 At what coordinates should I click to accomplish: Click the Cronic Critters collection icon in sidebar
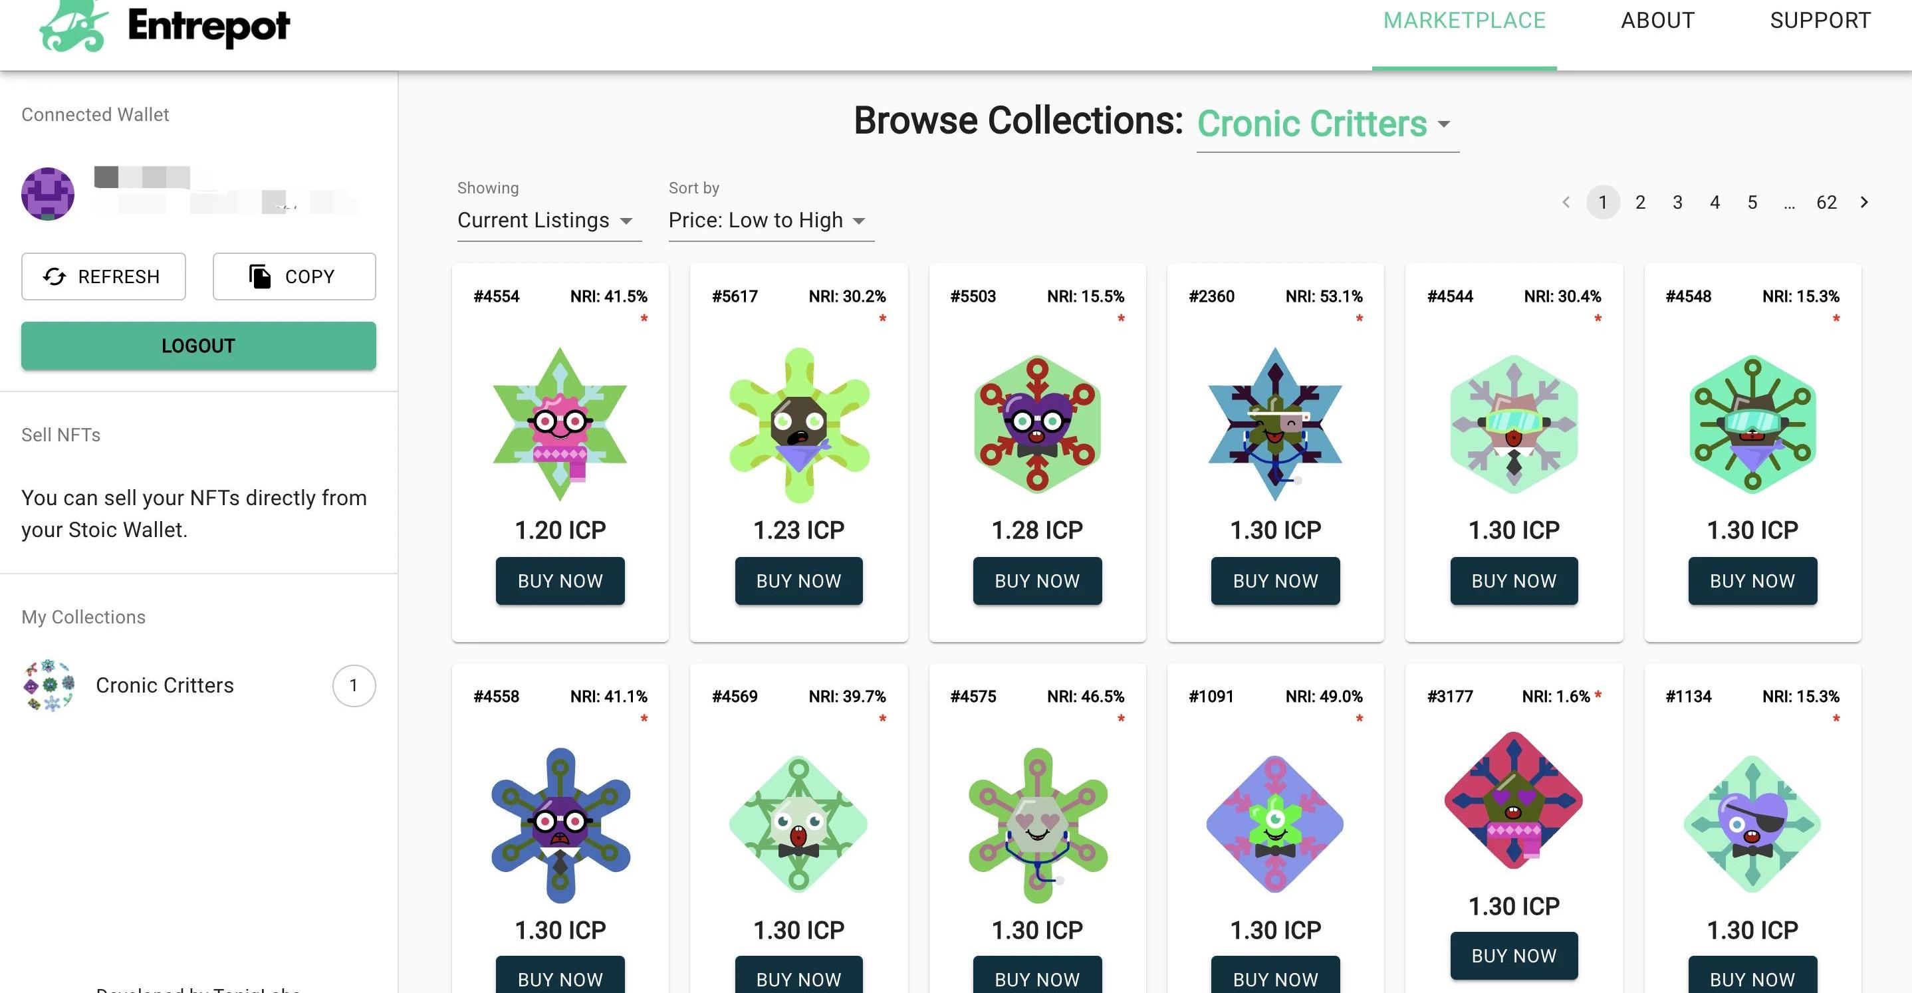[x=49, y=685]
